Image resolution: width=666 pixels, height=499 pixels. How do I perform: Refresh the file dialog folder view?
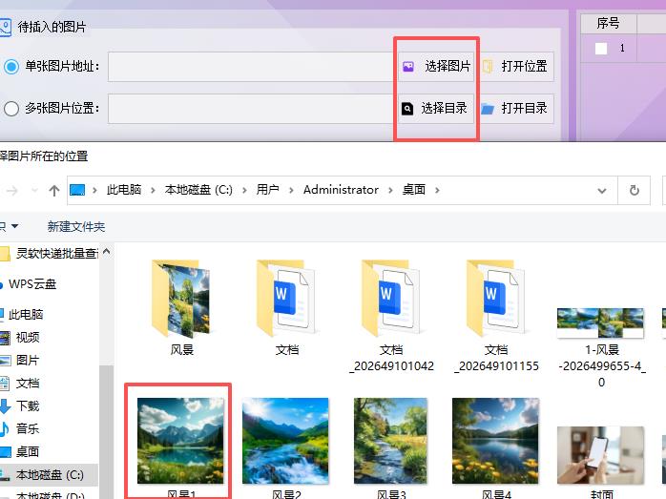[x=634, y=190]
